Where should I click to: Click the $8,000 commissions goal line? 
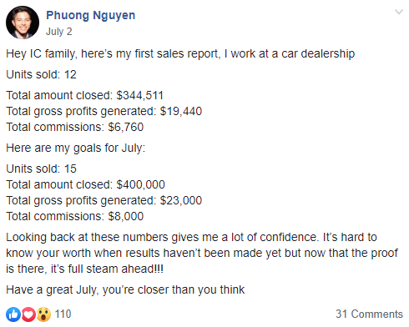[x=75, y=216]
